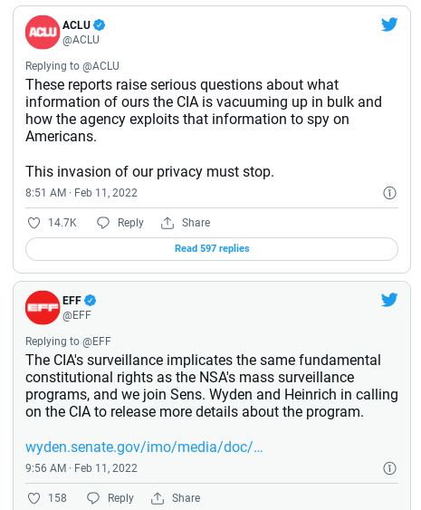Share the ACLU tweet
Viewport: 421px width, 510px height.
click(x=186, y=223)
